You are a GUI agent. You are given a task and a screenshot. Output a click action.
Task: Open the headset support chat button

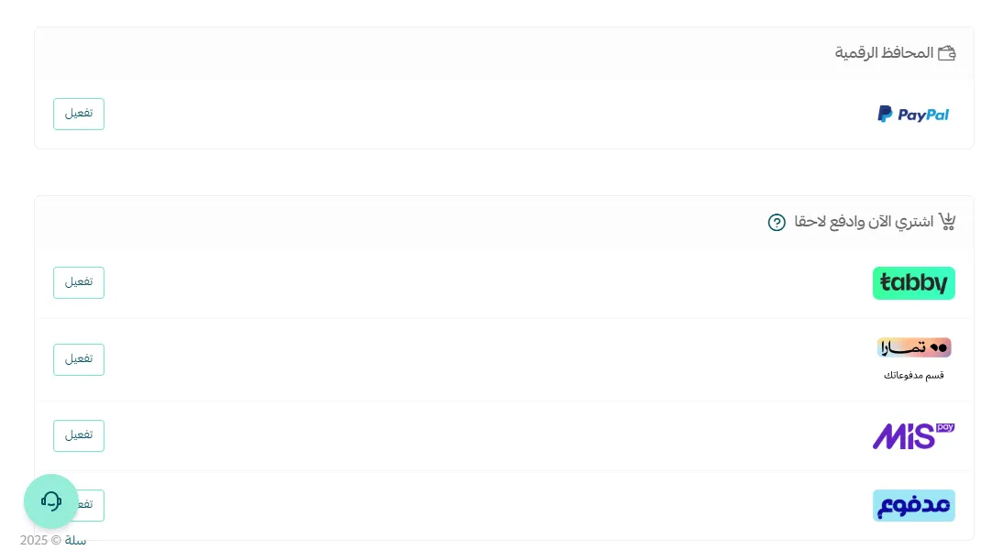[51, 501]
